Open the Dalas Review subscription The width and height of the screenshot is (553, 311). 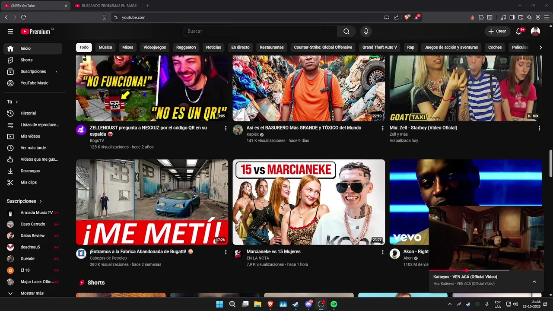pos(33,236)
